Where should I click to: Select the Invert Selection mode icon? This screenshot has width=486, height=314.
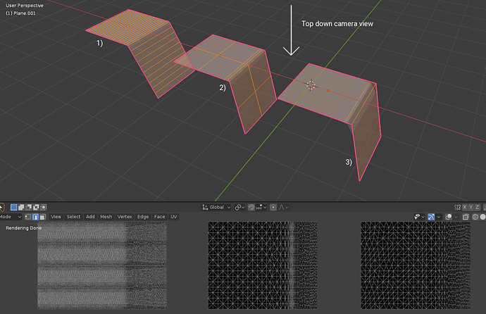36,207
